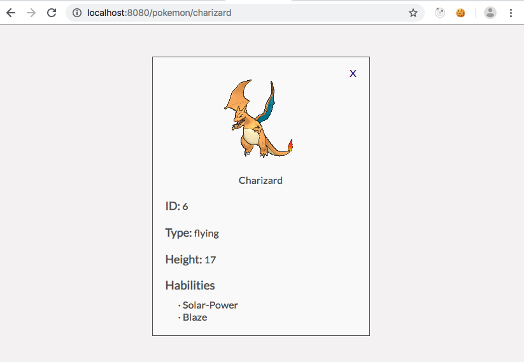Click the Habilities heading

(x=190, y=286)
